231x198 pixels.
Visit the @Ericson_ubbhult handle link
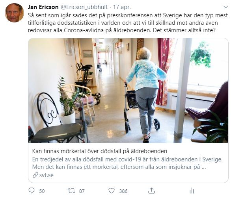[84, 7]
